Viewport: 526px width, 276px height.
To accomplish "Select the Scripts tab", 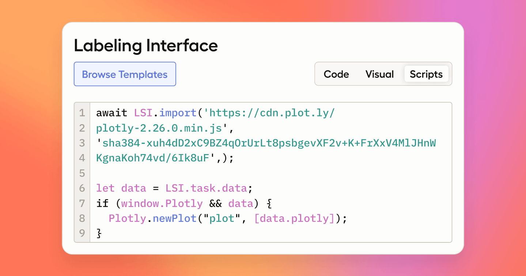I will pyautogui.click(x=426, y=74).
